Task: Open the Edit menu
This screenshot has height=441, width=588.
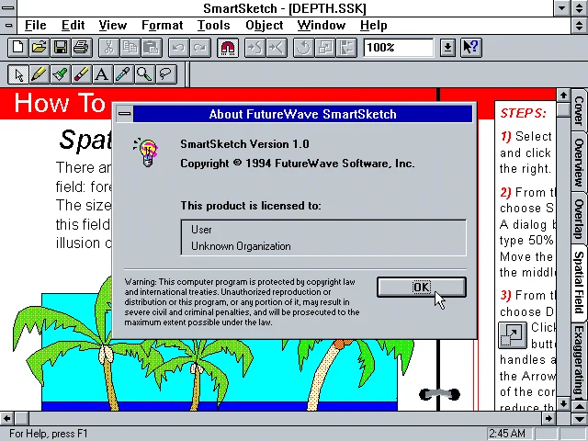Action: [x=73, y=25]
